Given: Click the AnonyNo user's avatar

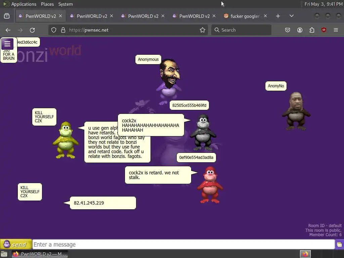Looking at the screenshot, I should click(296, 111).
